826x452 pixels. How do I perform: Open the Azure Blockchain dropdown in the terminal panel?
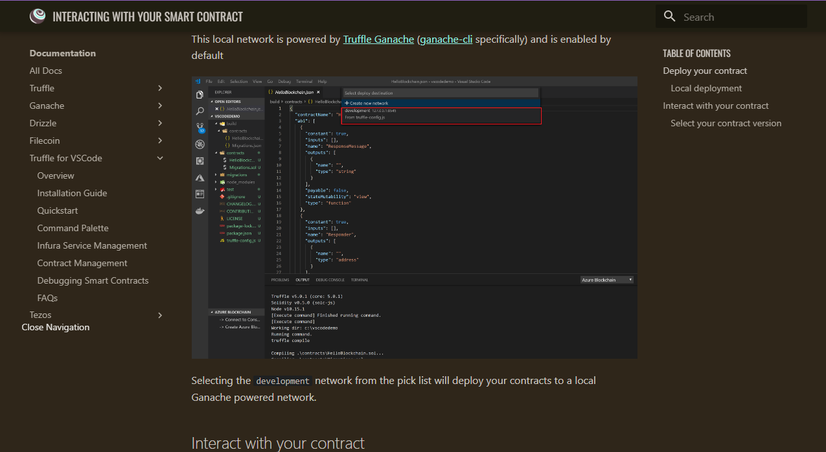pos(608,279)
